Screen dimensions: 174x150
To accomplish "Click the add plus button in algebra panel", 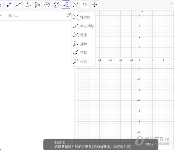I will click(1, 16).
